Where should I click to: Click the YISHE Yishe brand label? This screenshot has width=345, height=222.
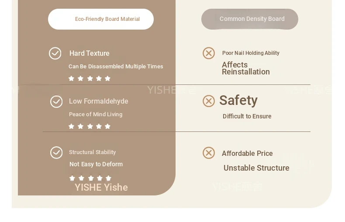coord(101,187)
